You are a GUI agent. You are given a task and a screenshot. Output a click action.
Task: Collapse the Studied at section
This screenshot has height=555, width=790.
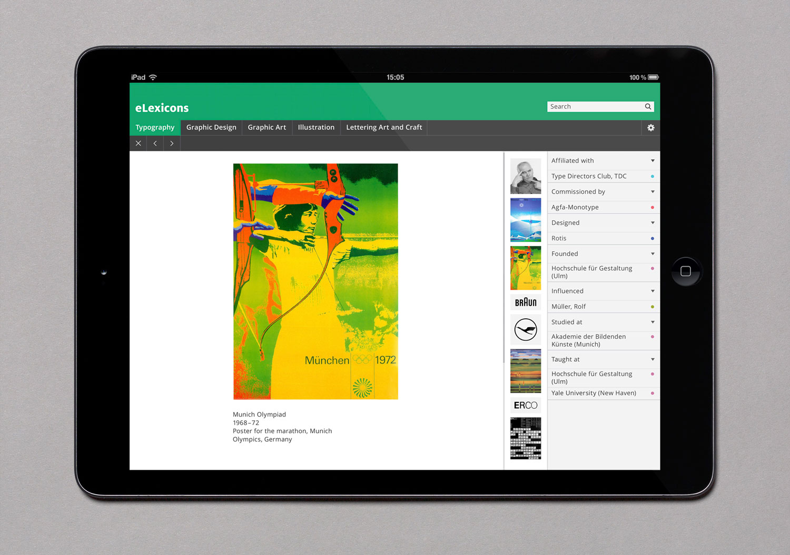653,322
